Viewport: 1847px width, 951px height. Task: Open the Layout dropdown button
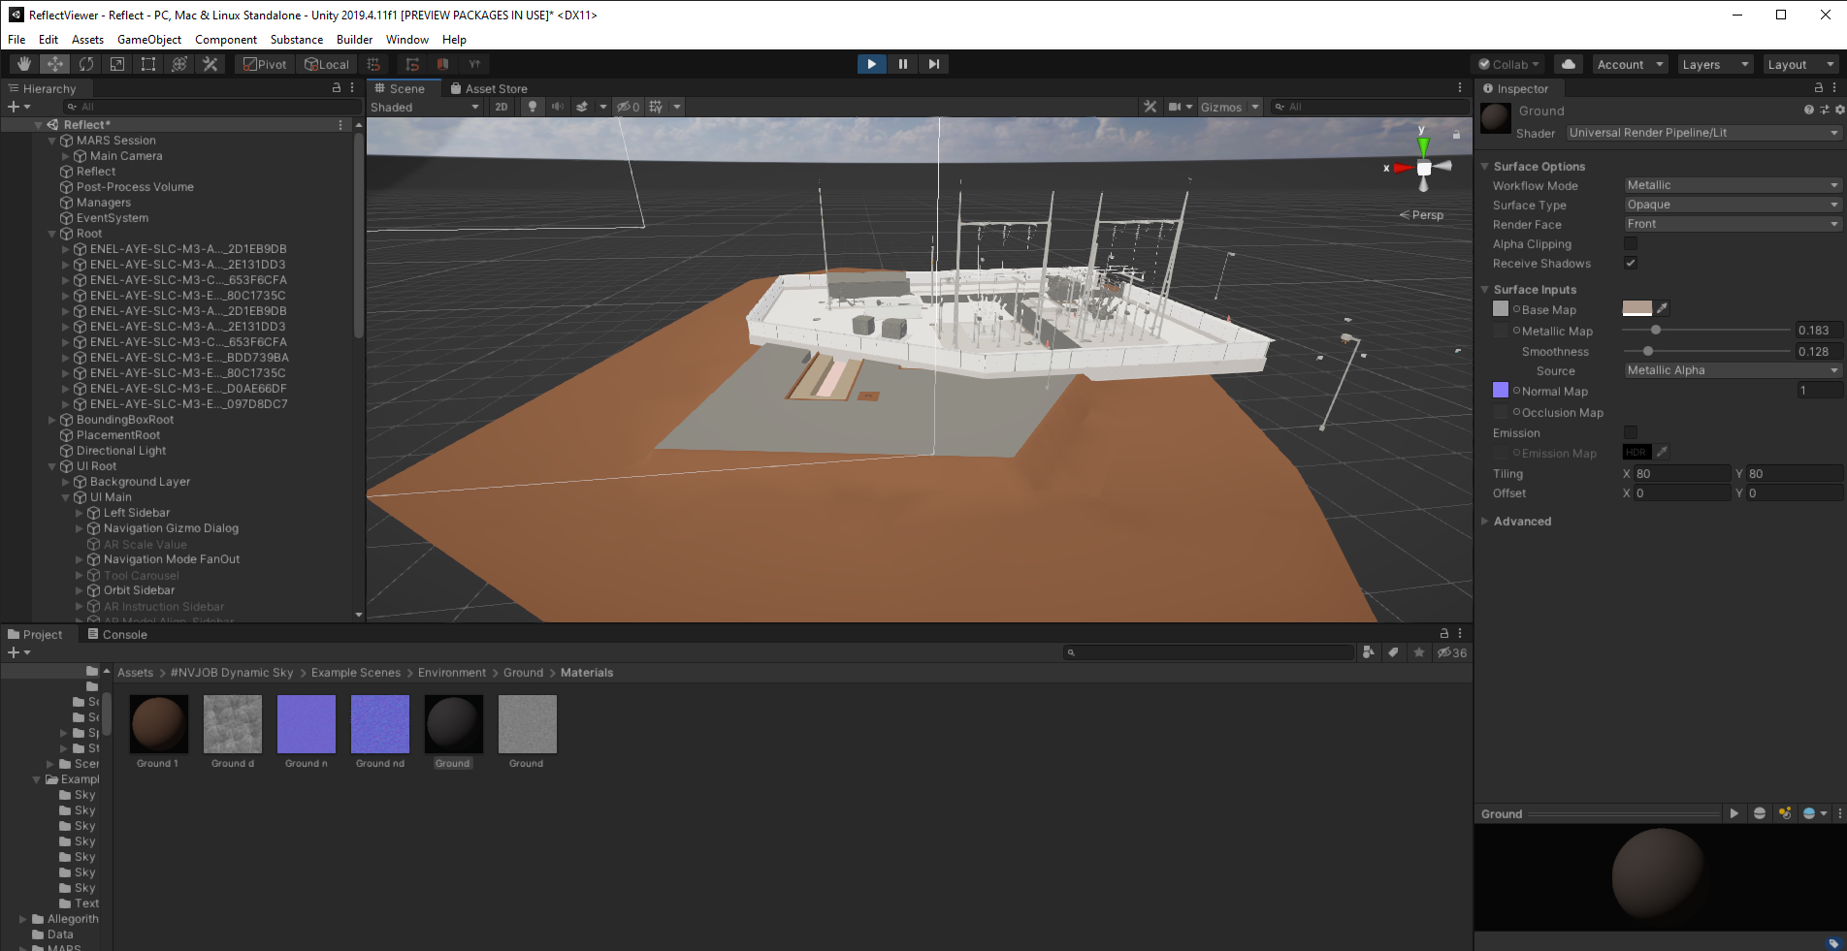(x=1800, y=64)
